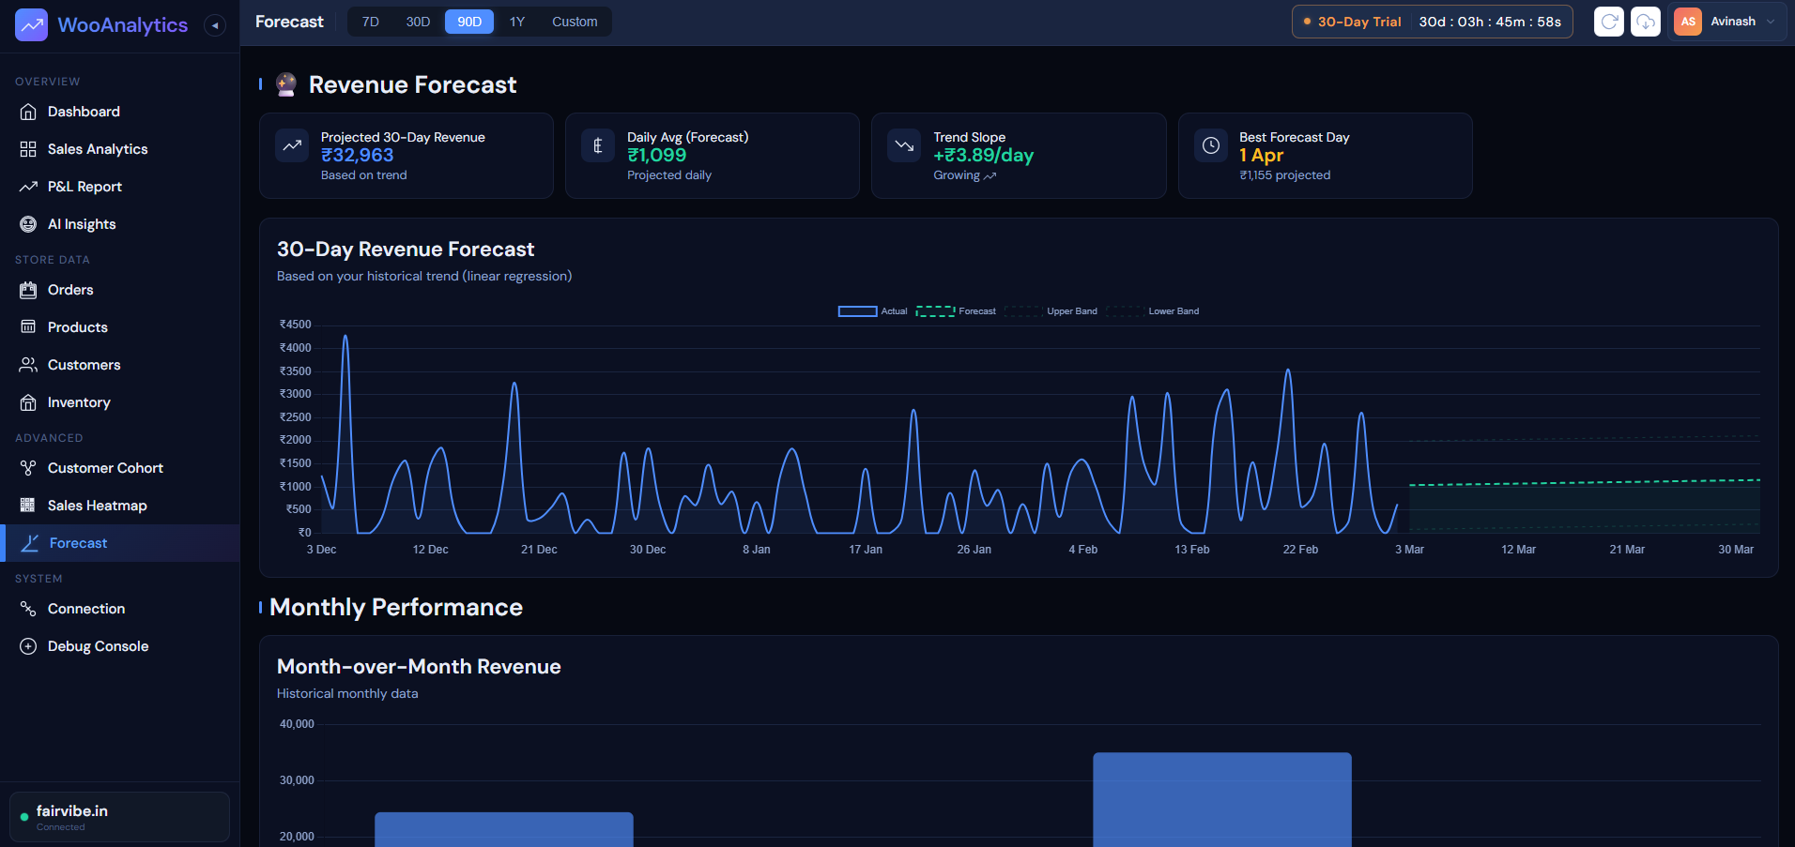
Task: Open the Avinash user account dropdown
Action: (1726, 22)
